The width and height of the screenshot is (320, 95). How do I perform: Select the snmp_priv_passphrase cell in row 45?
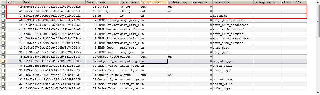coord(233,25)
